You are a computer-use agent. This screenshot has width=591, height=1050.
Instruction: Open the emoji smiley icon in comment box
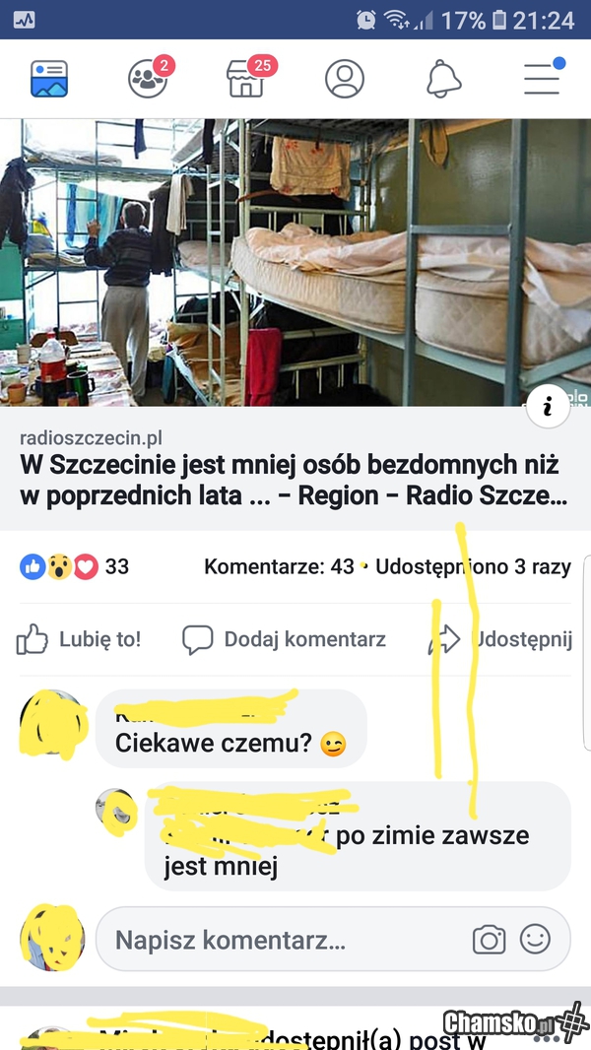point(535,939)
